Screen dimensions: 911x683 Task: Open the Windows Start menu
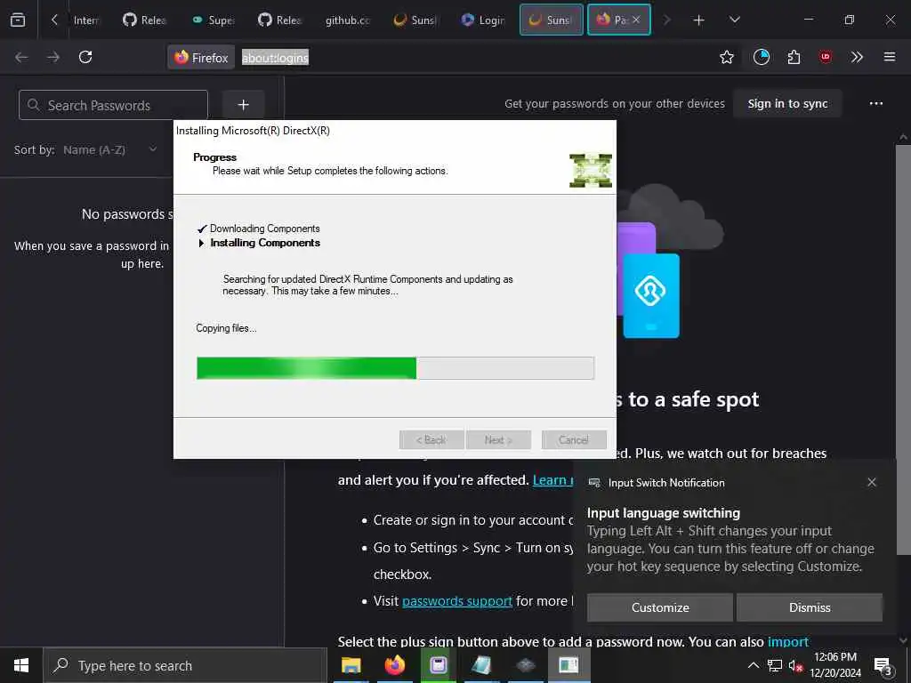21,665
